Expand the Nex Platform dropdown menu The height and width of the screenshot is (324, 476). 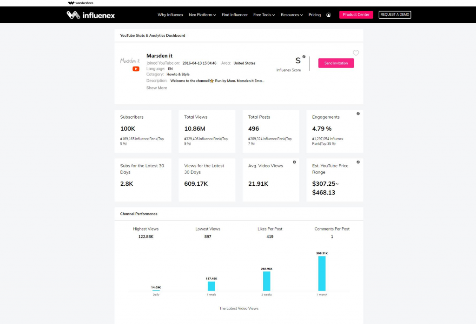202,15
